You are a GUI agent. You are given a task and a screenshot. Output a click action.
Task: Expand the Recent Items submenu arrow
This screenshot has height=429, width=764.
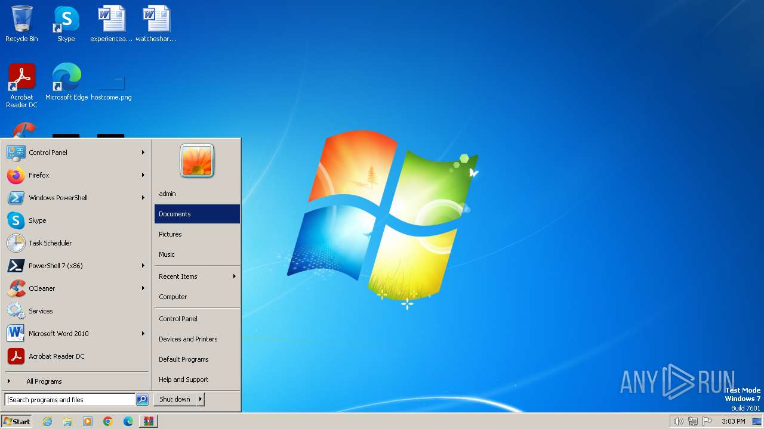pyautogui.click(x=235, y=276)
